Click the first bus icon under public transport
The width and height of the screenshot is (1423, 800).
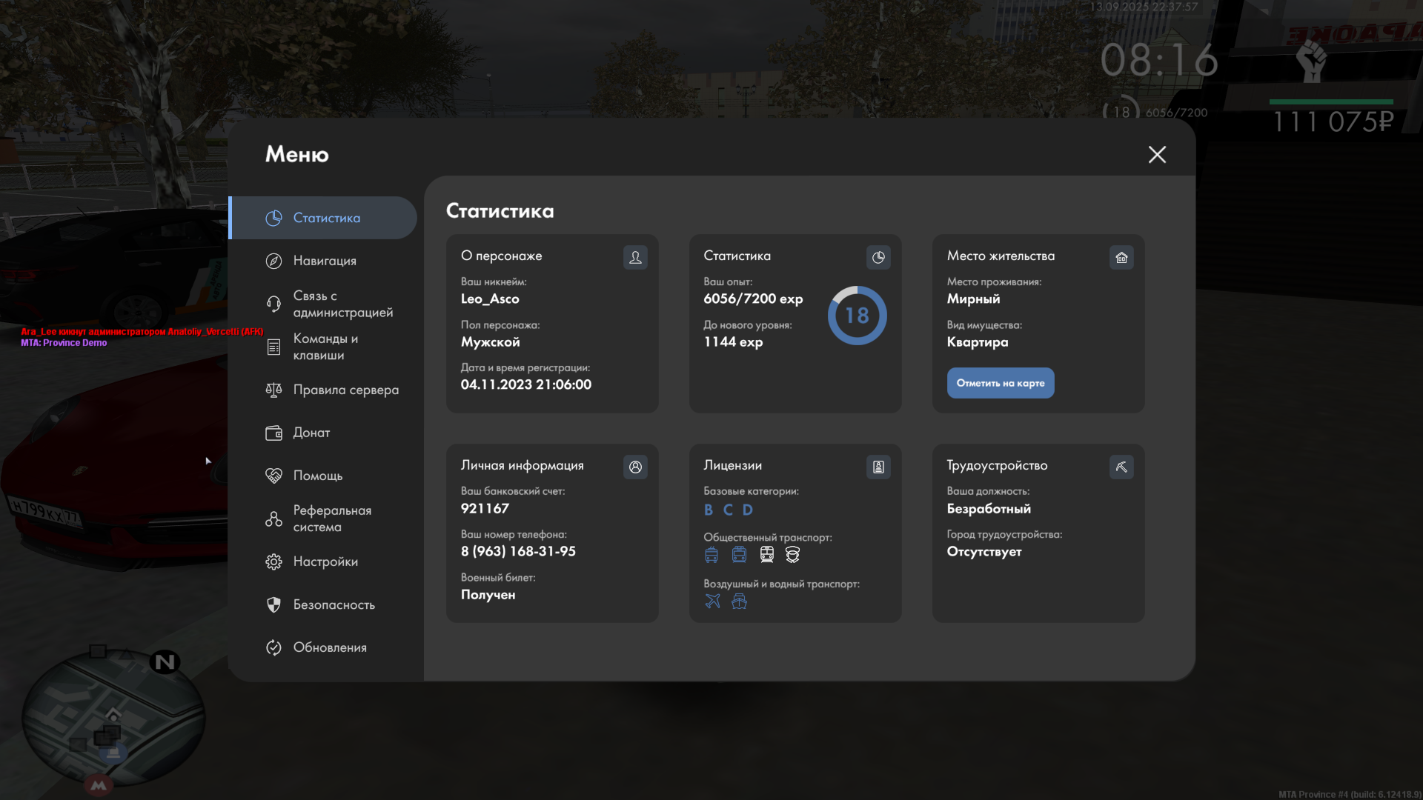(x=711, y=554)
